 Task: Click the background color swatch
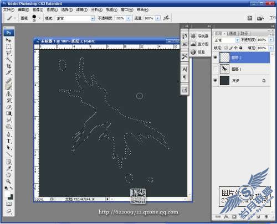click(11, 197)
